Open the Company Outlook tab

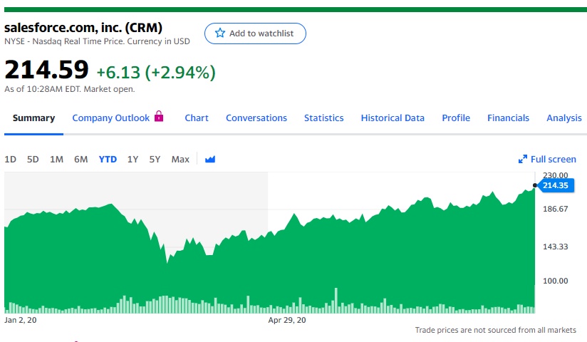click(x=111, y=118)
